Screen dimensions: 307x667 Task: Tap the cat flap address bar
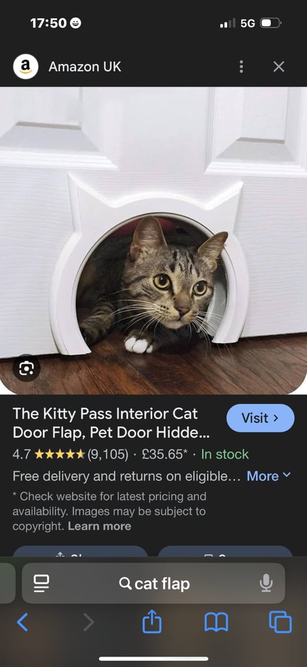click(x=153, y=583)
